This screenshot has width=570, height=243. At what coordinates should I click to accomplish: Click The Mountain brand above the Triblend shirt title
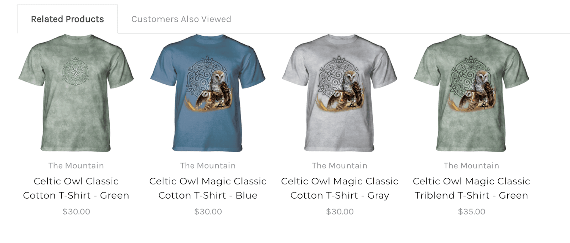click(x=472, y=166)
